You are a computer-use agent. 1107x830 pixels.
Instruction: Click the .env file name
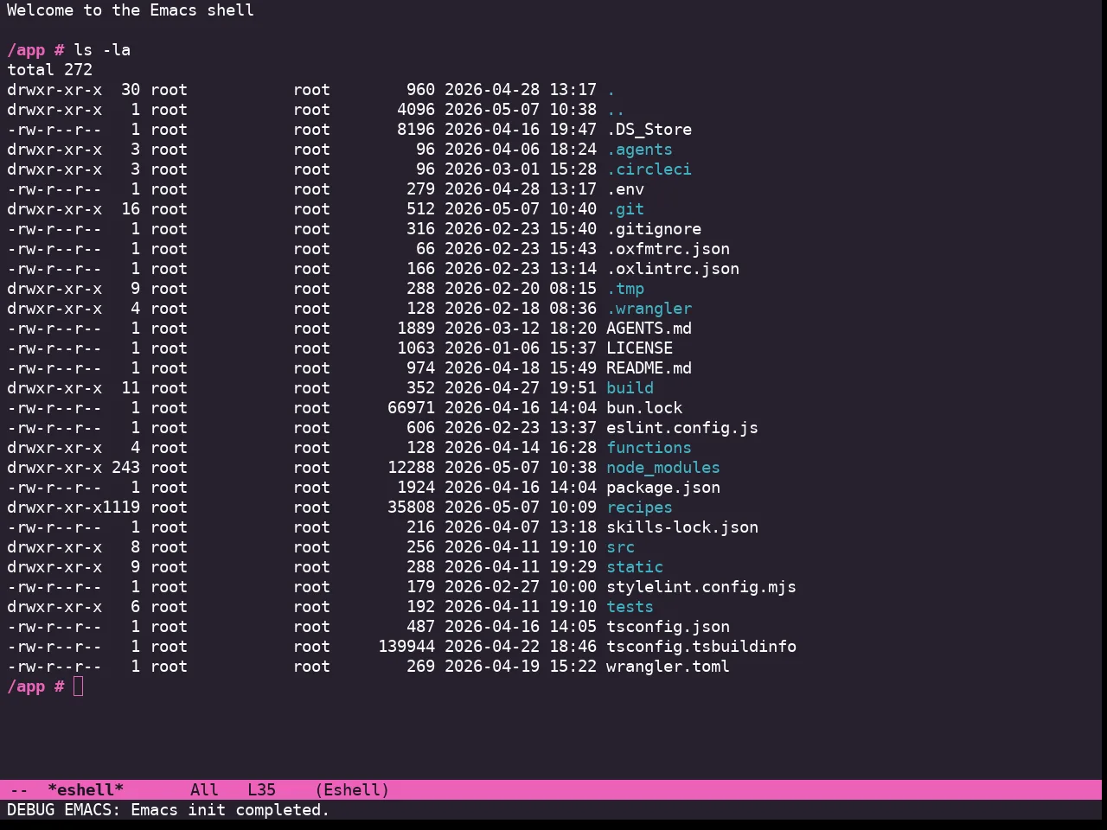point(625,189)
